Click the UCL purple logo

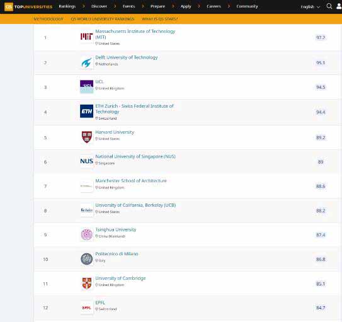pos(86,86)
